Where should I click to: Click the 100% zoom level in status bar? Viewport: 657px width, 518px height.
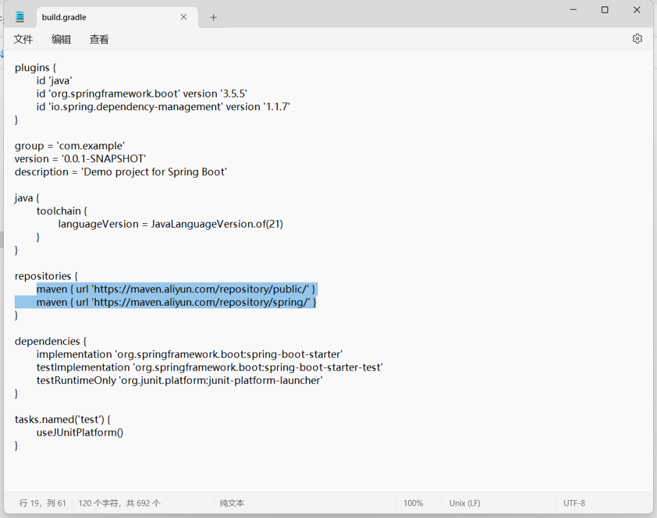pyautogui.click(x=413, y=503)
